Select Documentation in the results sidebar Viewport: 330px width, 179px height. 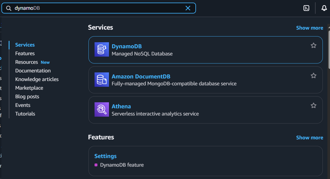[33, 71]
